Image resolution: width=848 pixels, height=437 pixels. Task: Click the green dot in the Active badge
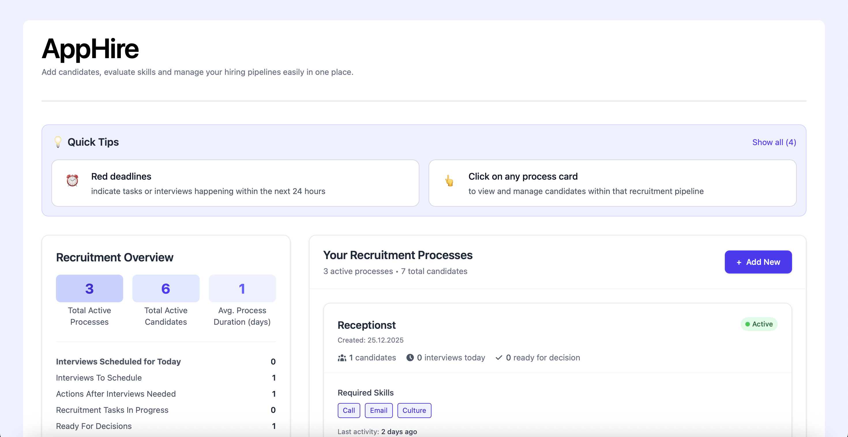748,324
